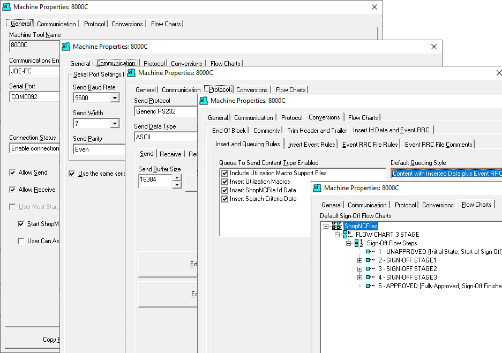Click the step icon beside 3 - SIGN-OFF STAGE2

coord(370,269)
